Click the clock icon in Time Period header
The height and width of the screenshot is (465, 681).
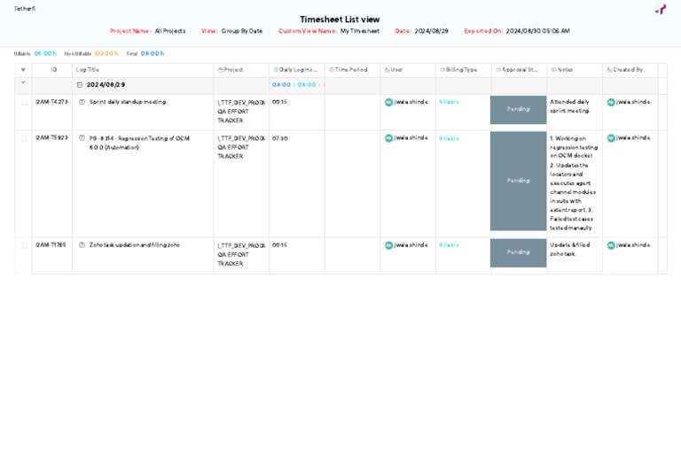pos(332,70)
